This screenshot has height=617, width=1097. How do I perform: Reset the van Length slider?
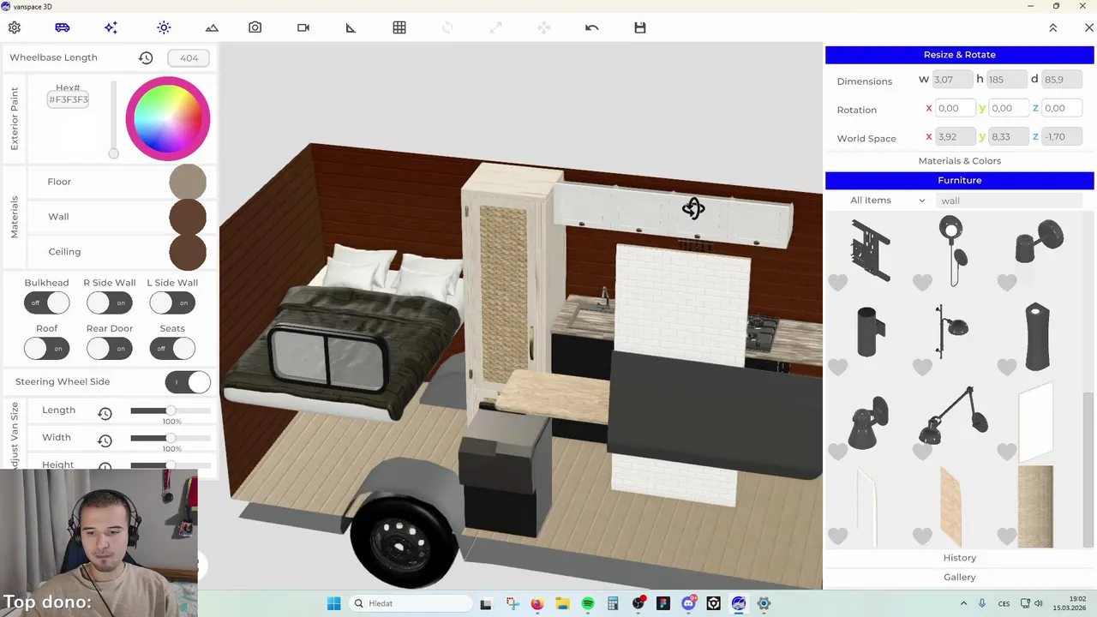coord(105,414)
